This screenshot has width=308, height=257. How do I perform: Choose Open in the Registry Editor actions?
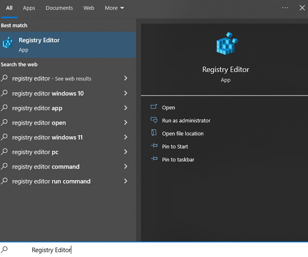pos(169,108)
